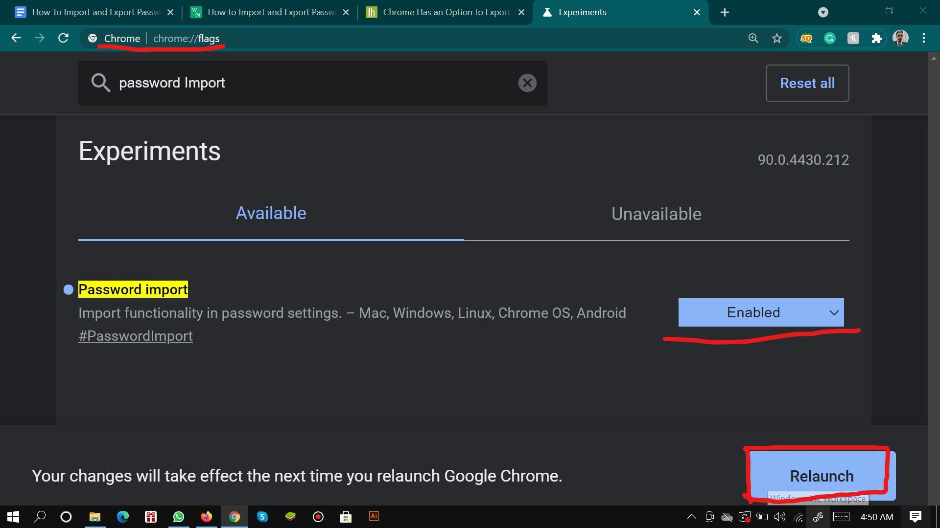Click the back navigation arrow
This screenshot has width=940, height=528.
click(16, 38)
